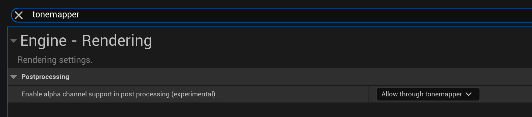Toggle the triangle beside Engine - Rendering
Image resolution: width=532 pixels, height=117 pixels.
pos(14,41)
